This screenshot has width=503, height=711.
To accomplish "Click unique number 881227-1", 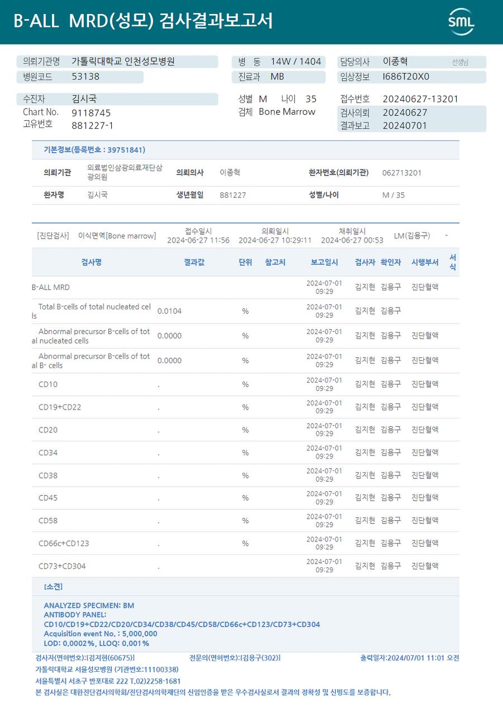I will tap(92, 125).
